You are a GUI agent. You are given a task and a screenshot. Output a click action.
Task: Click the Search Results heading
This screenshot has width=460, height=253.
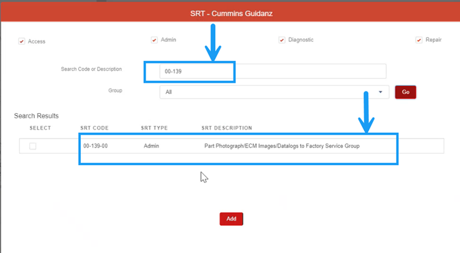36,116
